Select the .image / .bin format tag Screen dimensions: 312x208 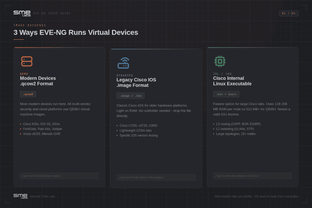130,96
